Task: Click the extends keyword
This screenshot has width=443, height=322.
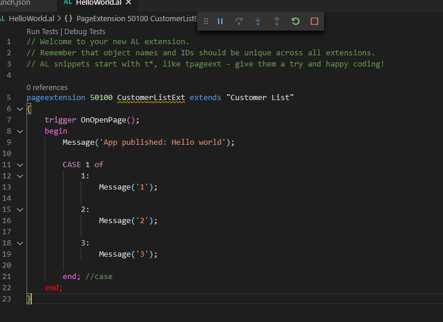Action: point(206,98)
